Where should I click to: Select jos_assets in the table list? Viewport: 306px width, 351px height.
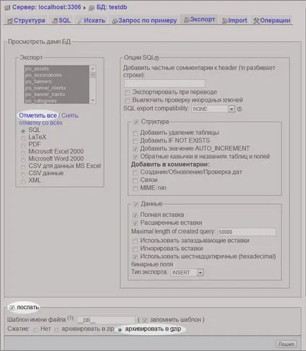(56, 69)
